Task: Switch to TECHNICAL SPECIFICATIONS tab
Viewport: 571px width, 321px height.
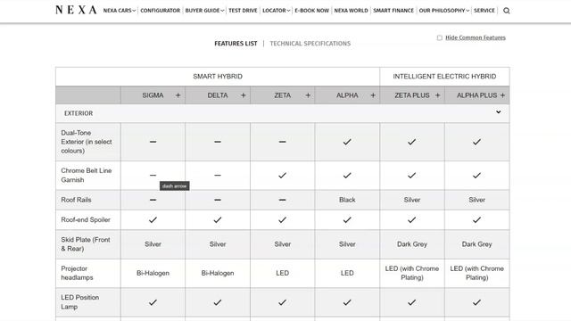Action: click(310, 44)
